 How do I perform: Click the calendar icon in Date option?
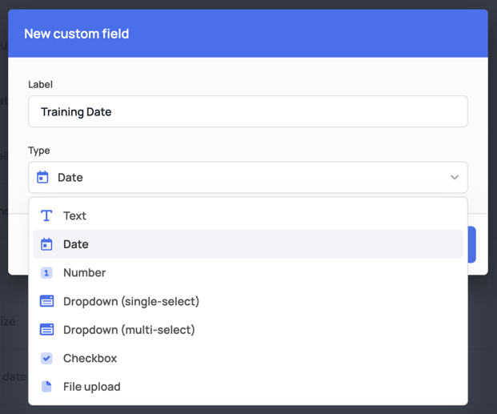[x=46, y=244]
